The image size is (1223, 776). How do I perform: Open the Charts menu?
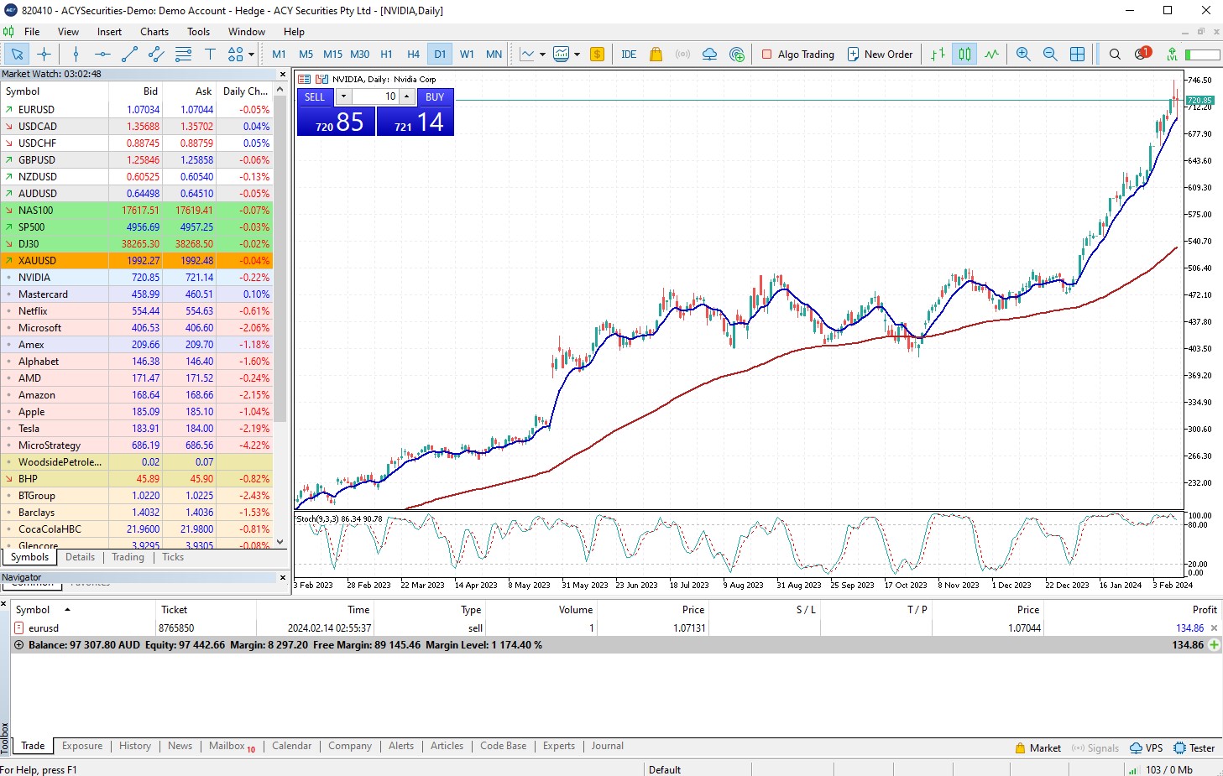pyautogui.click(x=154, y=32)
